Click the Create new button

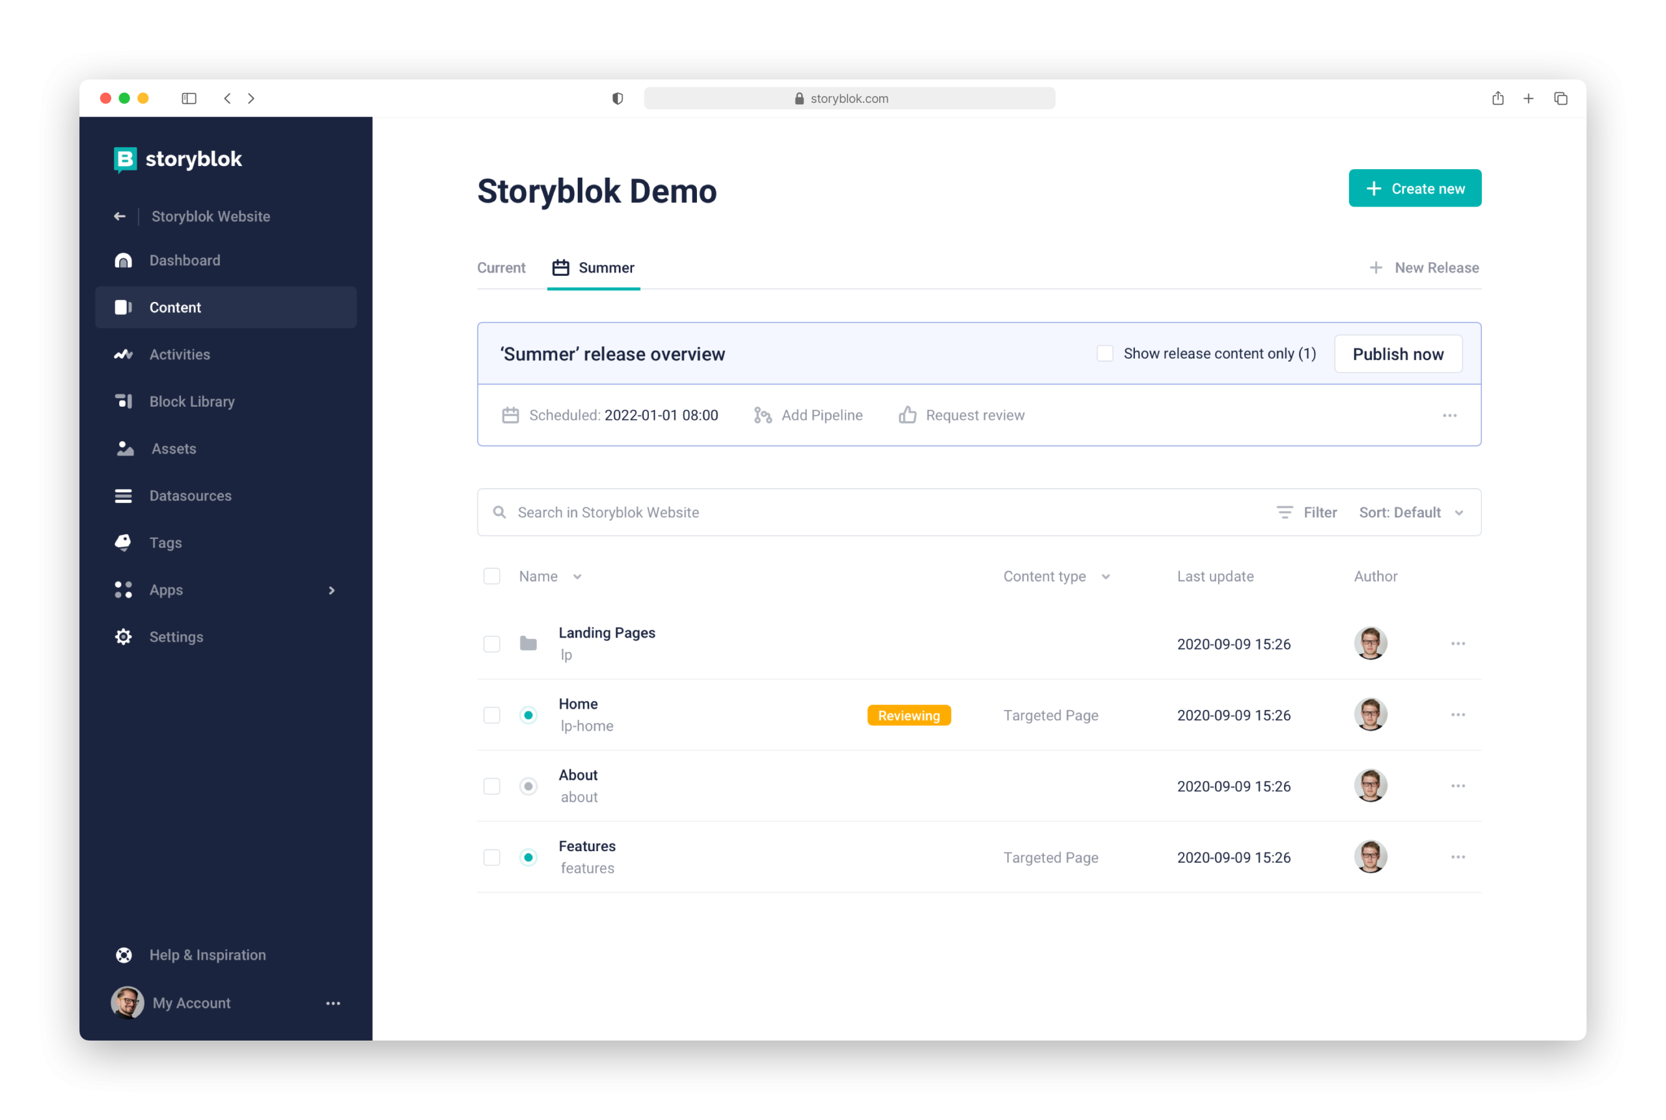click(x=1415, y=188)
